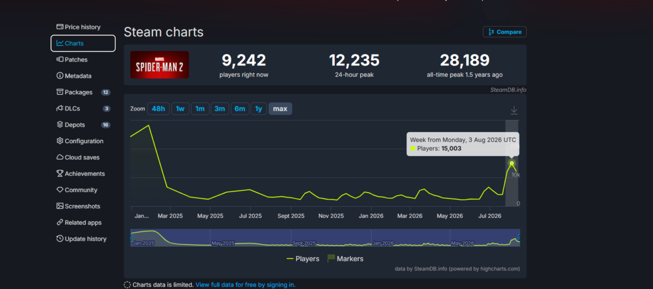Open the Price history sidebar item
653x289 pixels.
click(83, 27)
